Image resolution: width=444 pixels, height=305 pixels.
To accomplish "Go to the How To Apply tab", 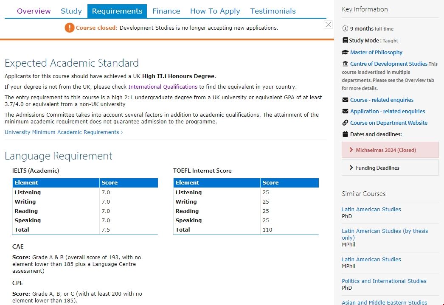I will click(x=215, y=11).
